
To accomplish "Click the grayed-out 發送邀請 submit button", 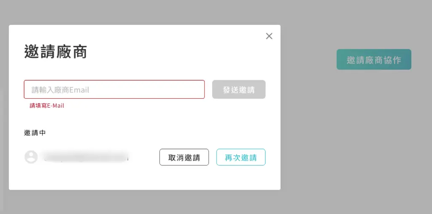I will point(239,89).
